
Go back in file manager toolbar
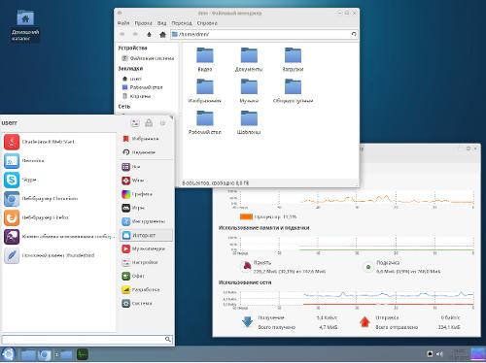pos(122,34)
